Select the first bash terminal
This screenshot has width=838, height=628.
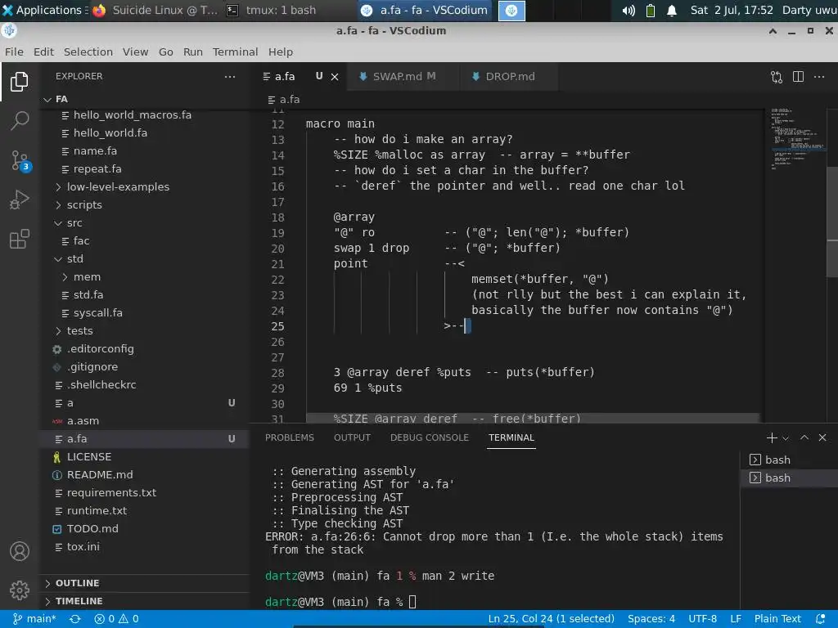[790, 460]
